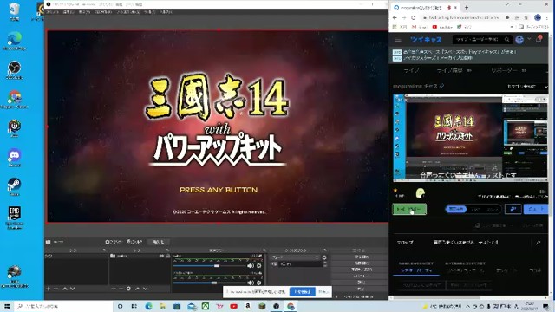Open source properties gear in OBS sources panel
This screenshot has width=555, height=312.
point(128,289)
